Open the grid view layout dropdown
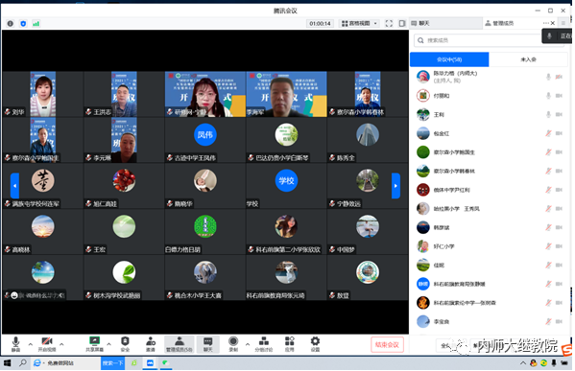The height and width of the screenshot is (371, 575). click(x=360, y=23)
